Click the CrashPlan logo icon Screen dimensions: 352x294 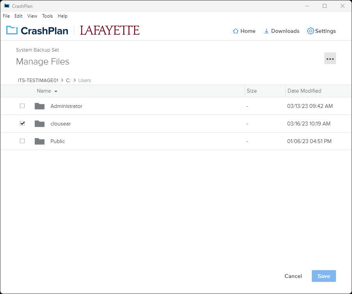(12, 30)
